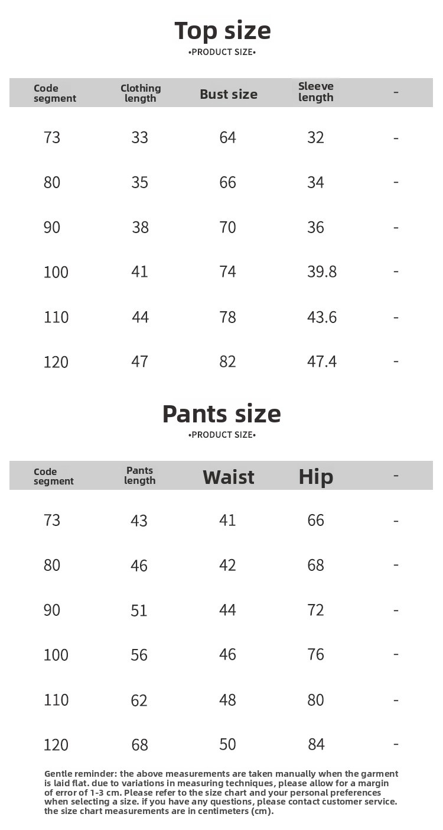Select the 'Bust size' column header

229,94
